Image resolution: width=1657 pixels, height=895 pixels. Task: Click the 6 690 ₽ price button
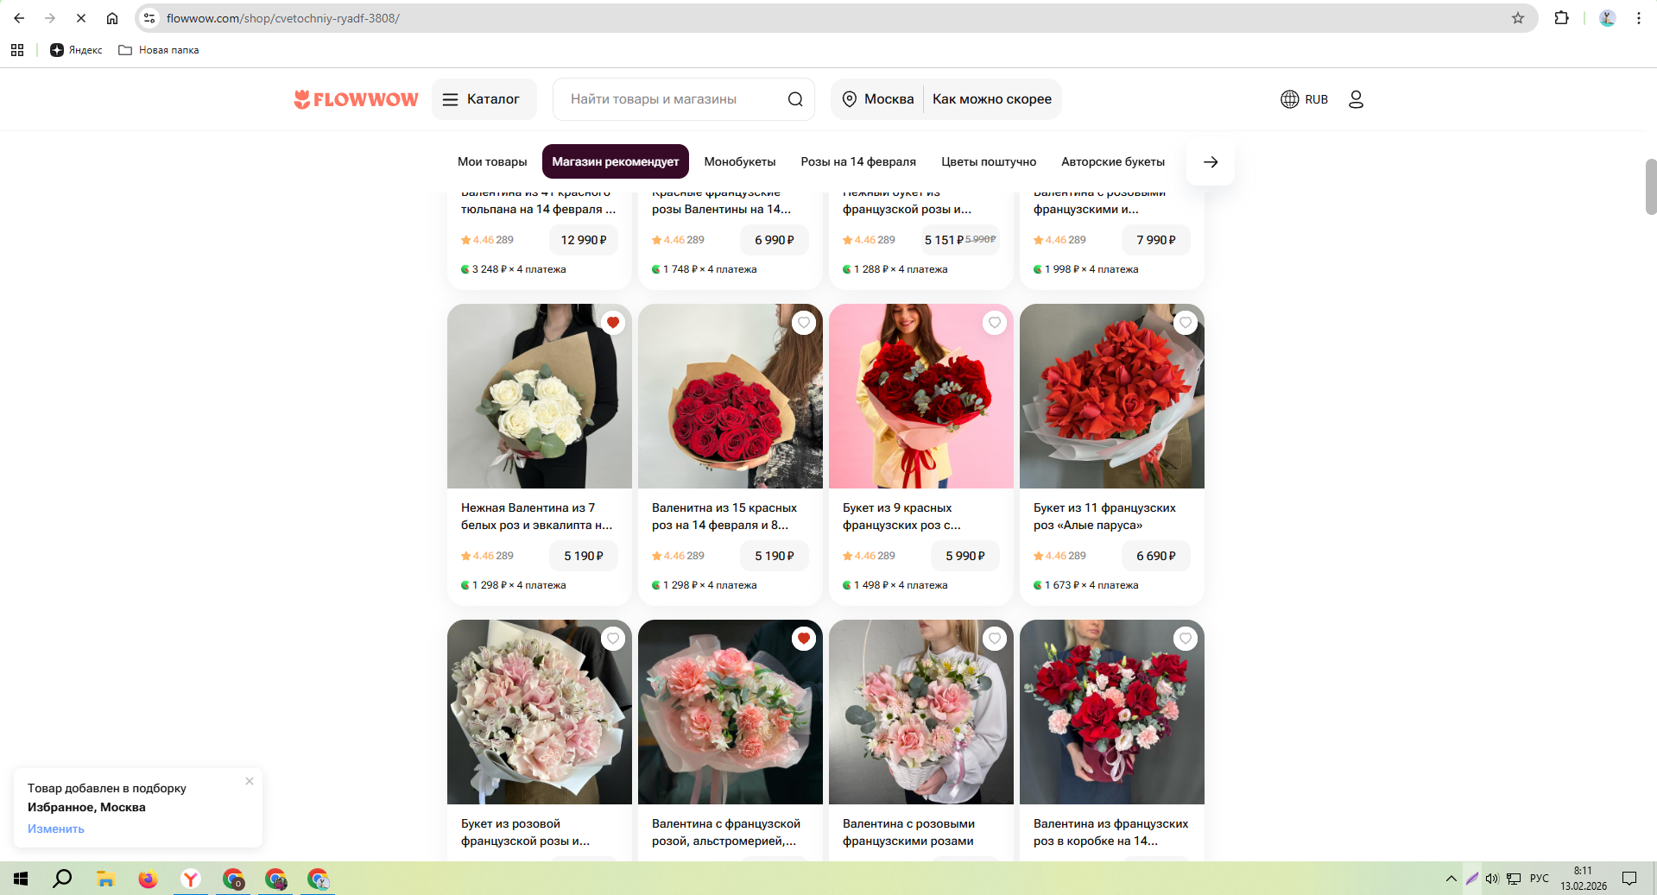click(x=1156, y=556)
